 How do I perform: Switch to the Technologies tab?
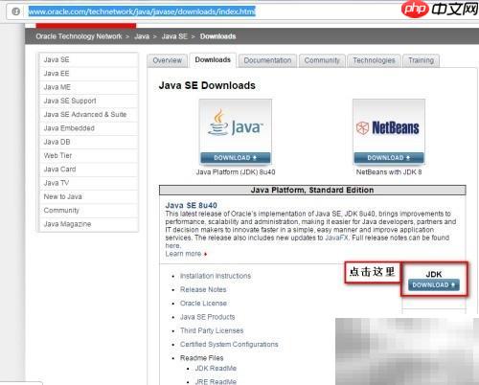click(374, 60)
